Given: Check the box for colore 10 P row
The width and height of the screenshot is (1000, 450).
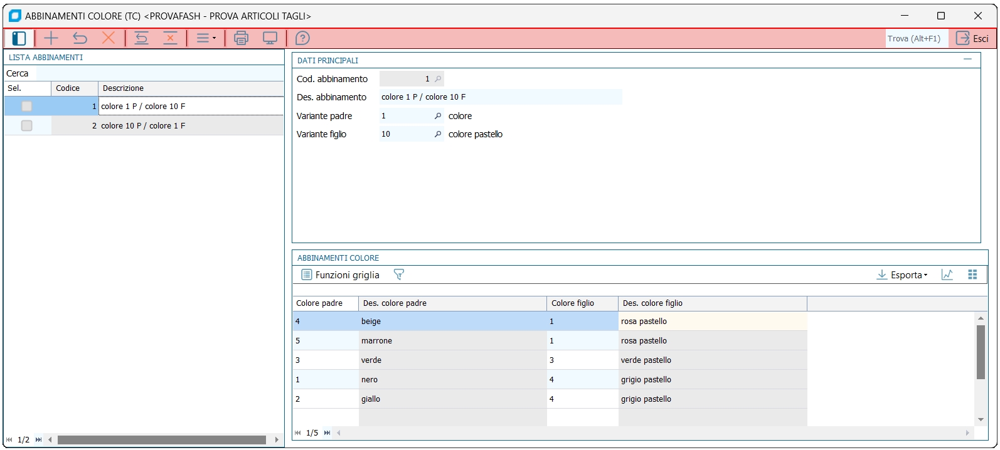Looking at the screenshot, I should [26, 126].
